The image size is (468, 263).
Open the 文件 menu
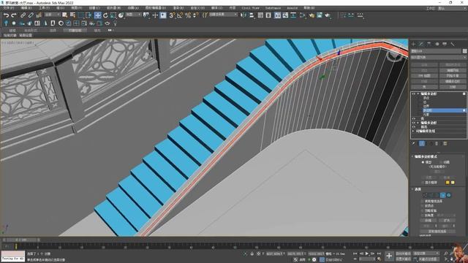pos(8,8)
